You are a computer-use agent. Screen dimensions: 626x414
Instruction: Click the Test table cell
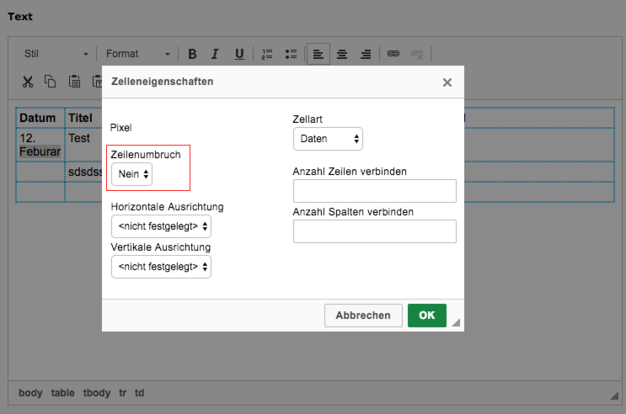point(84,145)
